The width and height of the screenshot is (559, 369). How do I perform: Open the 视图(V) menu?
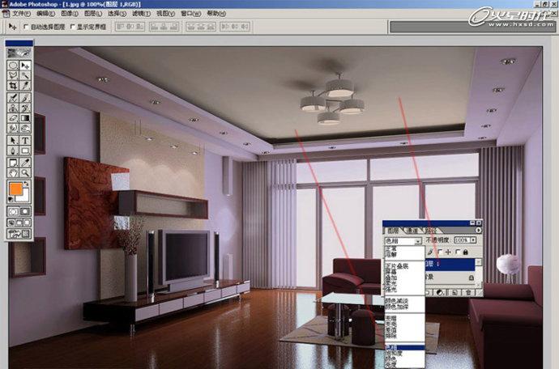tap(165, 14)
